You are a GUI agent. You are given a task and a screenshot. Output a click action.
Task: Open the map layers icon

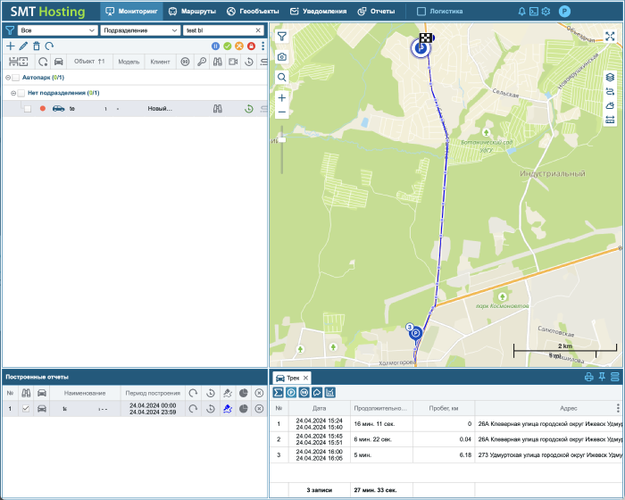point(610,77)
